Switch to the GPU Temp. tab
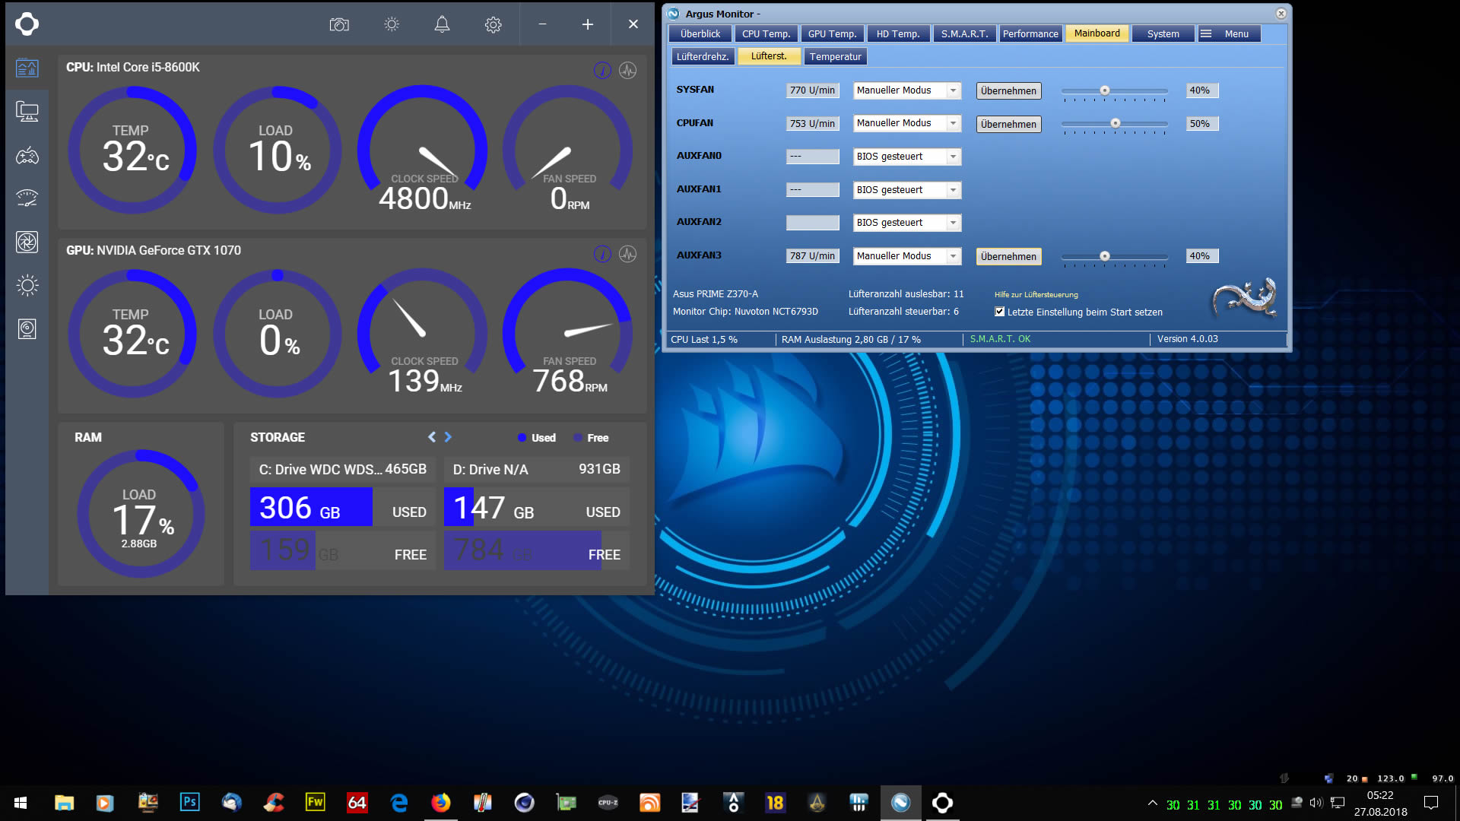The height and width of the screenshot is (821, 1460). coord(832,33)
